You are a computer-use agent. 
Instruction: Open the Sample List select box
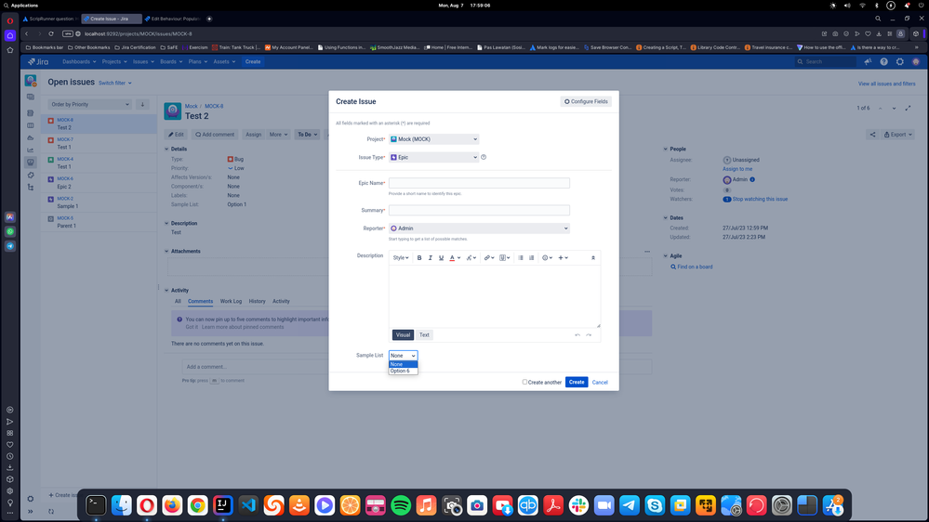point(403,356)
